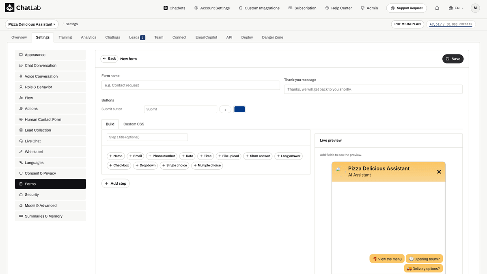The height and width of the screenshot is (274, 487).
Task: Select Forms in the sidebar
Action: click(x=50, y=184)
